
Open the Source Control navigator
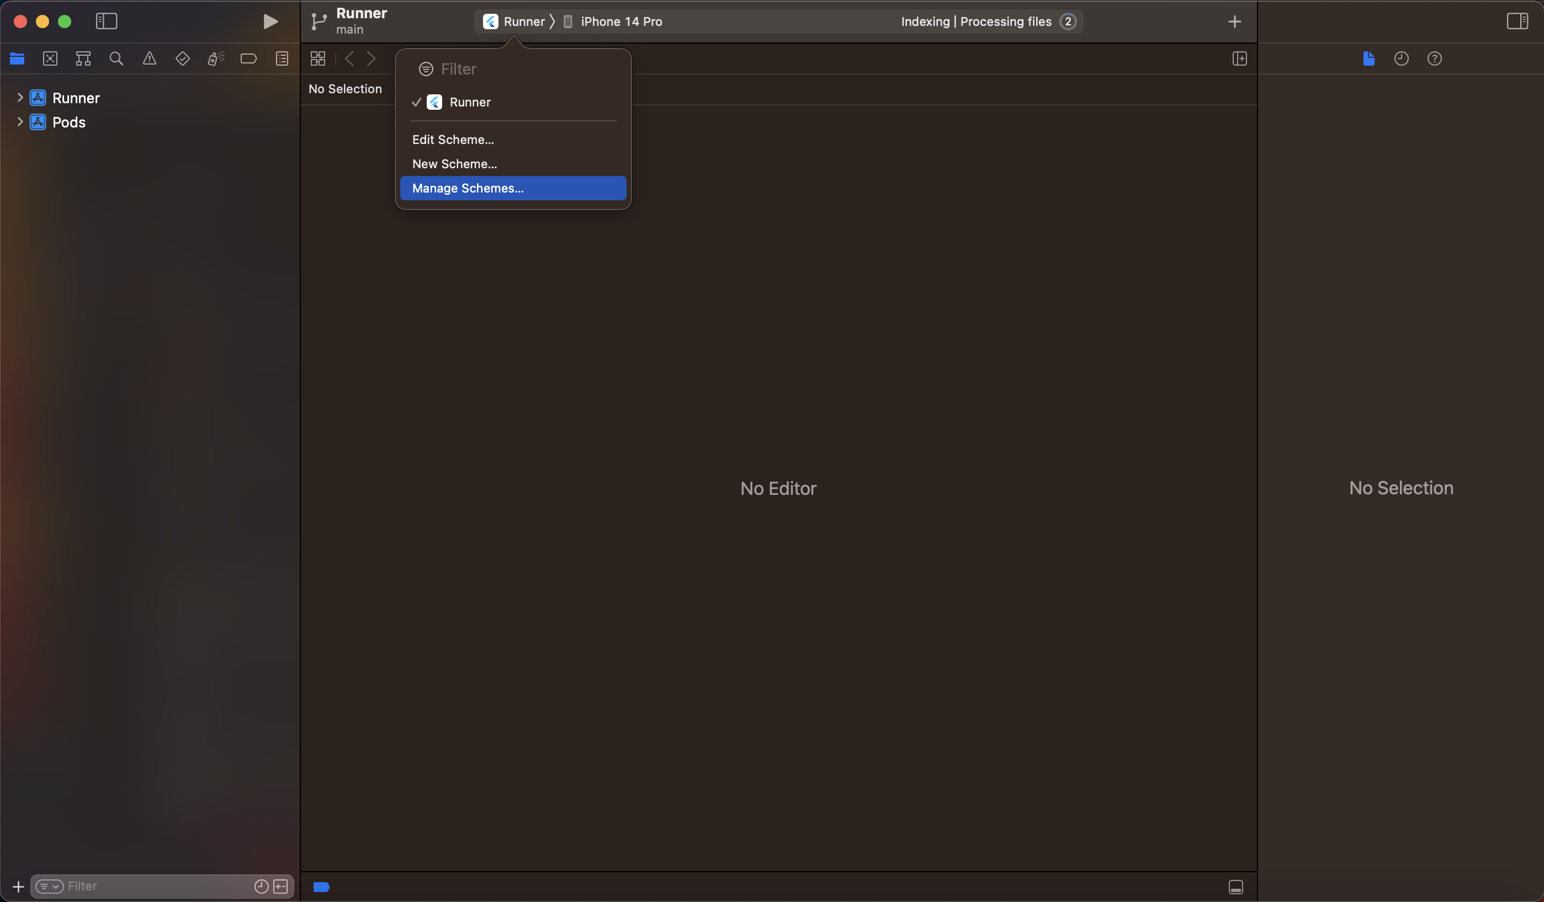[x=50, y=59]
